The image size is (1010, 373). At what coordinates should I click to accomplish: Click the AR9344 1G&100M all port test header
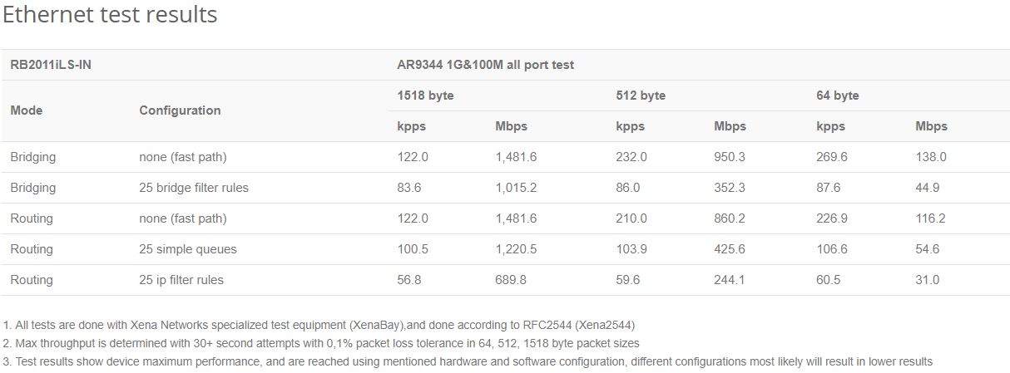click(x=486, y=65)
